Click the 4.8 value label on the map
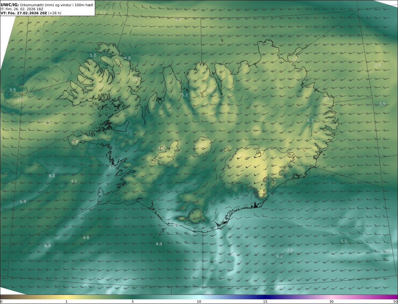Viewport: 398px width, 304px height. [x=127, y=58]
